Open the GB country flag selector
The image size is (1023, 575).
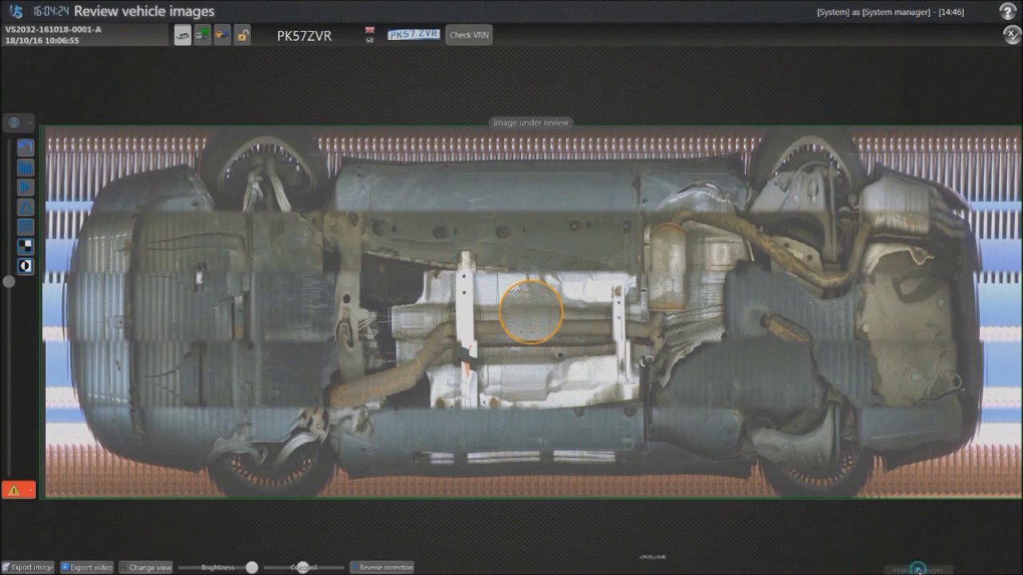pyautogui.click(x=369, y=34)
